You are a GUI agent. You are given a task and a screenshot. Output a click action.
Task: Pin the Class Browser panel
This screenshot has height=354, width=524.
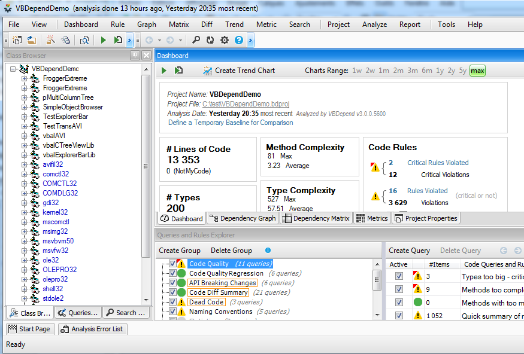135,56
